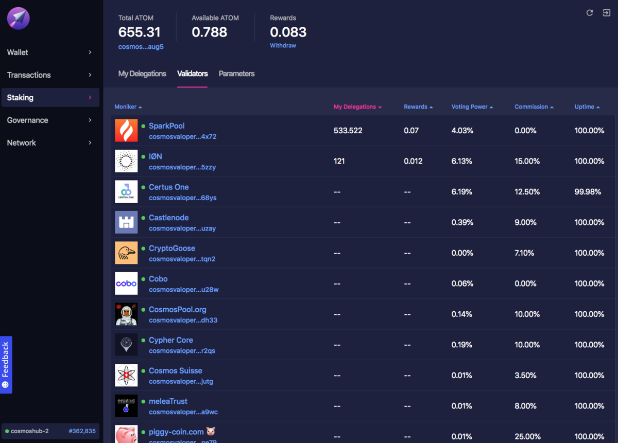
Task: Open the meleaTrust validator name
Action: [x=168, y=401]
